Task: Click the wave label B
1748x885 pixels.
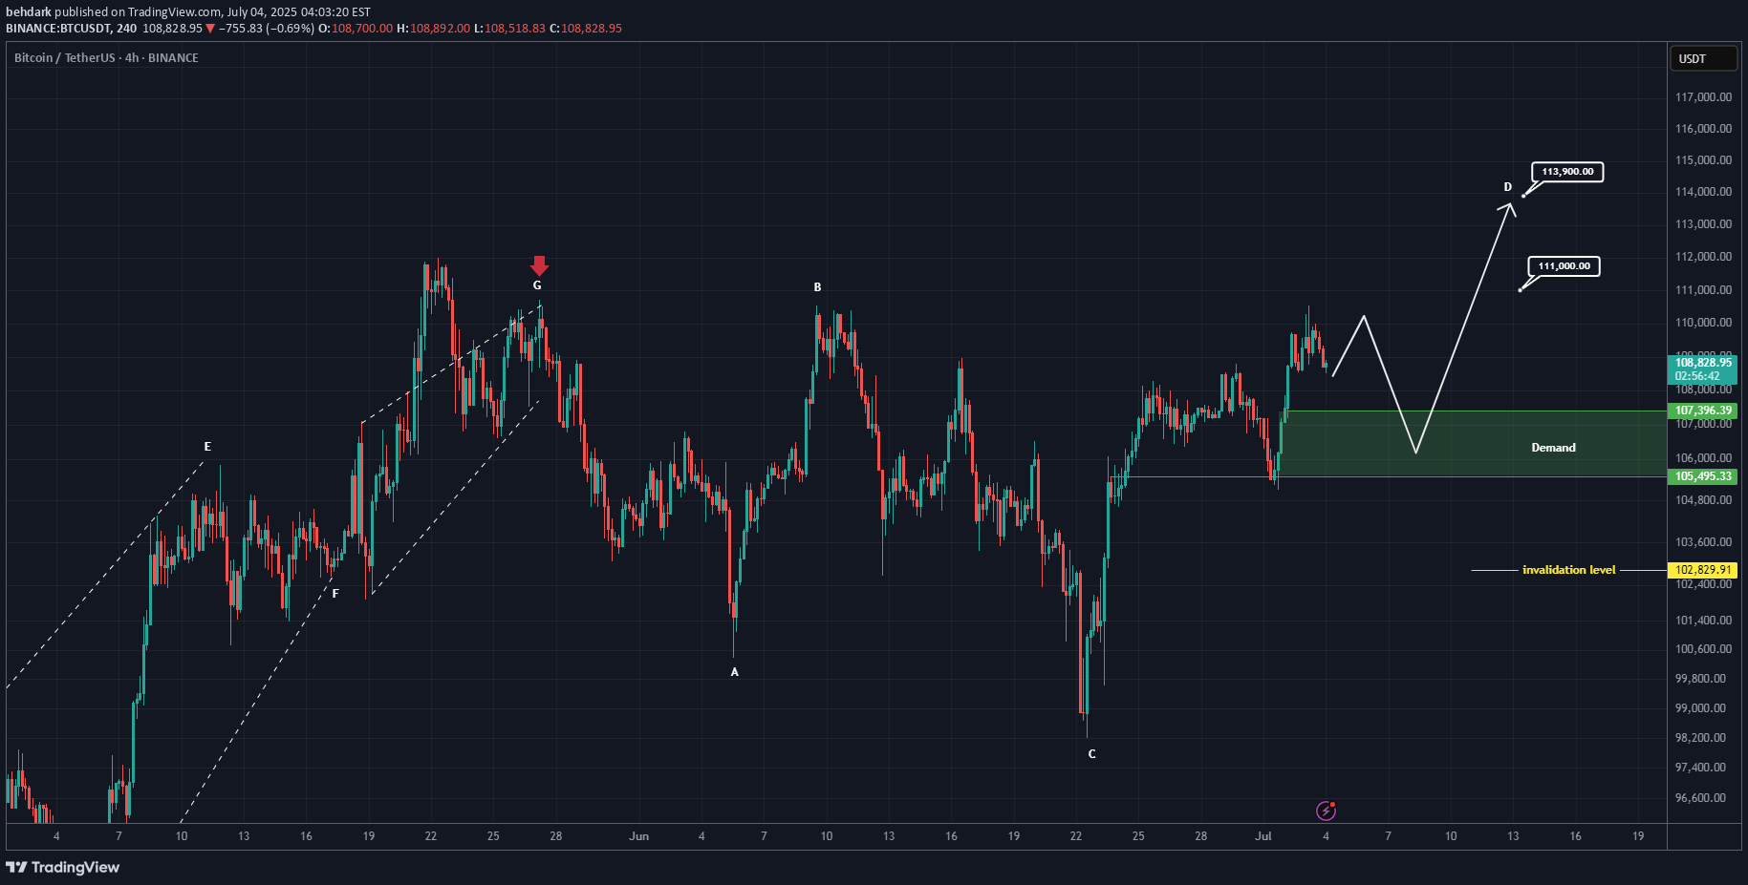Action: pyautogui.click(x=817, y=287)
